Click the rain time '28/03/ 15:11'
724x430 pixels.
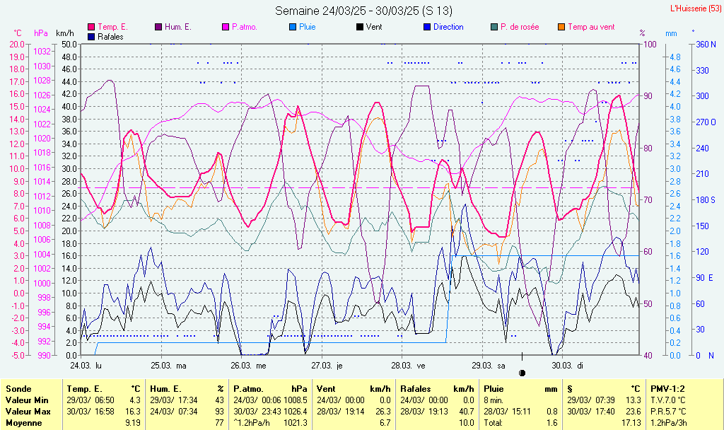click(x=508, y=411)
